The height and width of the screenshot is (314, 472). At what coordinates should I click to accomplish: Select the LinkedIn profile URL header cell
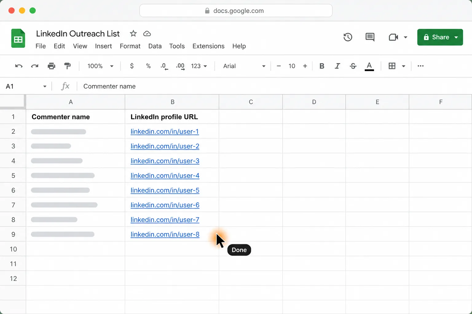tap(172, 117)
